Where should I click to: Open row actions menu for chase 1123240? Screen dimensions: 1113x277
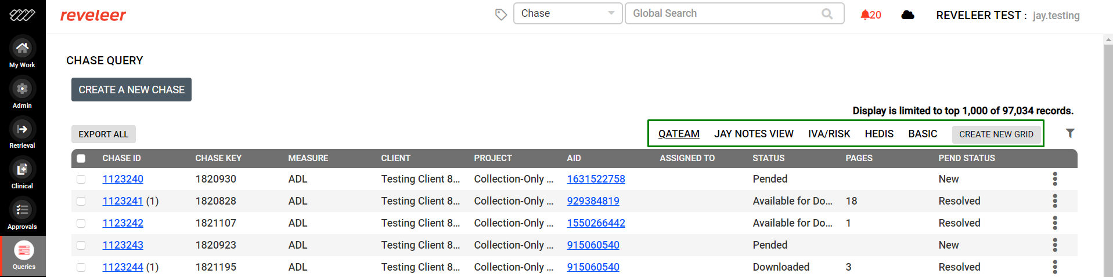click(x=1055, y=179)
